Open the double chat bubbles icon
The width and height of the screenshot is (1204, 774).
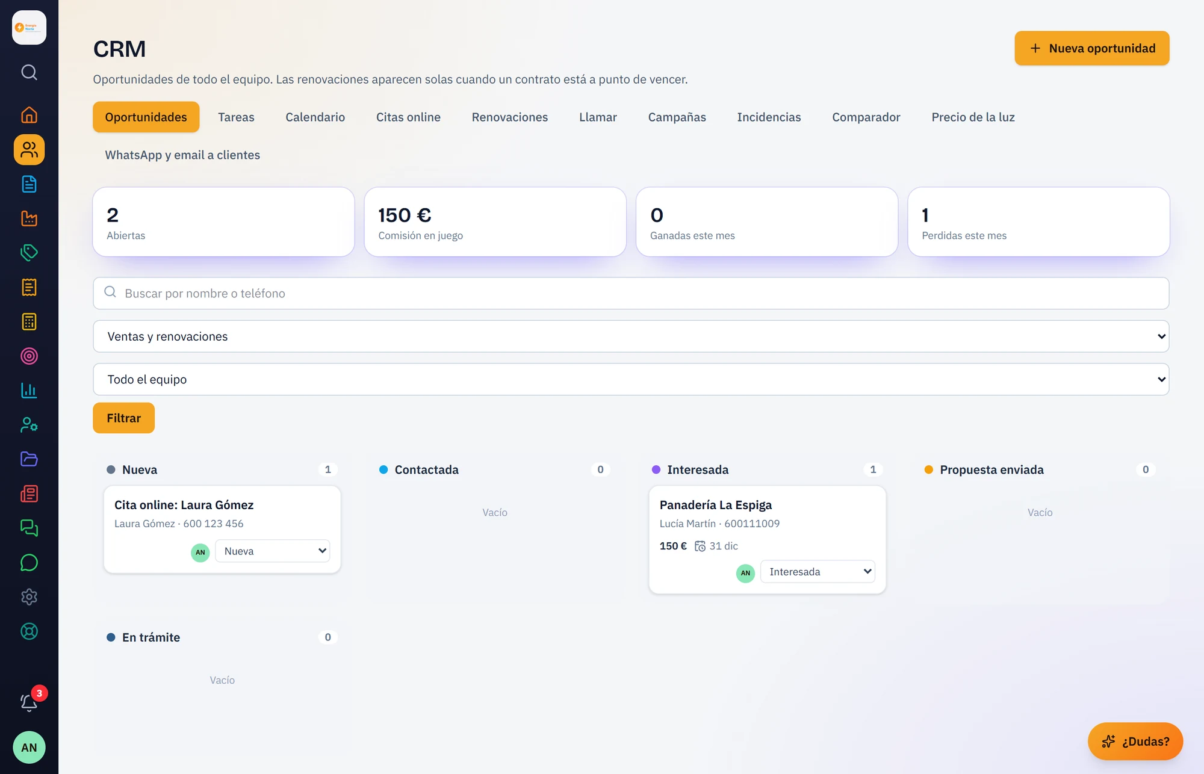click(x=29, y=528)
